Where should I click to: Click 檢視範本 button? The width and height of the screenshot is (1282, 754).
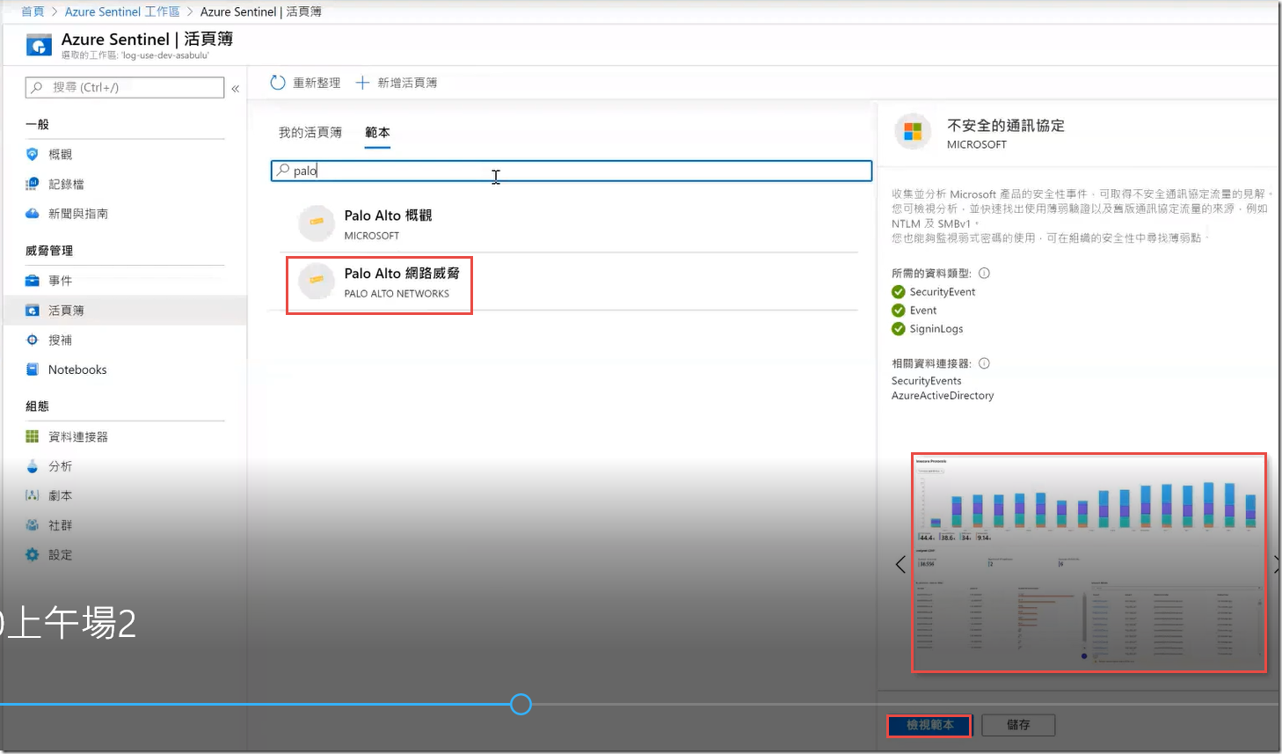929,725
